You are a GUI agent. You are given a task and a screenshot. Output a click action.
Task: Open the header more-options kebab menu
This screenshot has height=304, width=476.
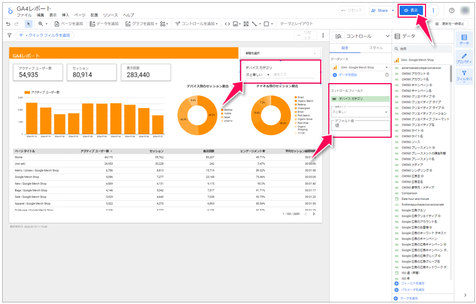(433, 11)
